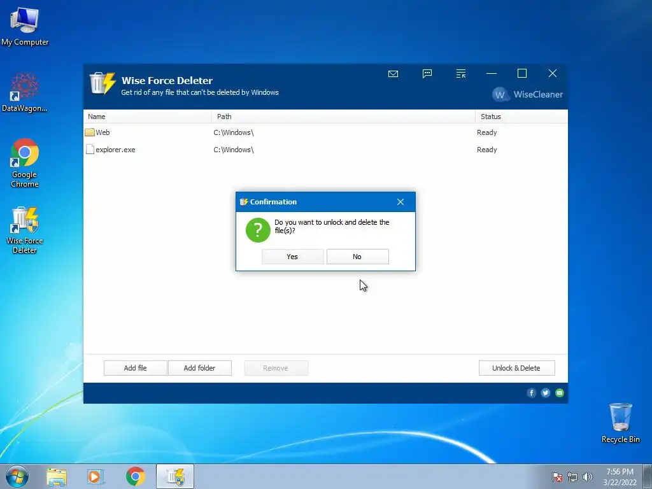652x489 pixels.
Task: Sort by the Status column header
Action: 521,117
